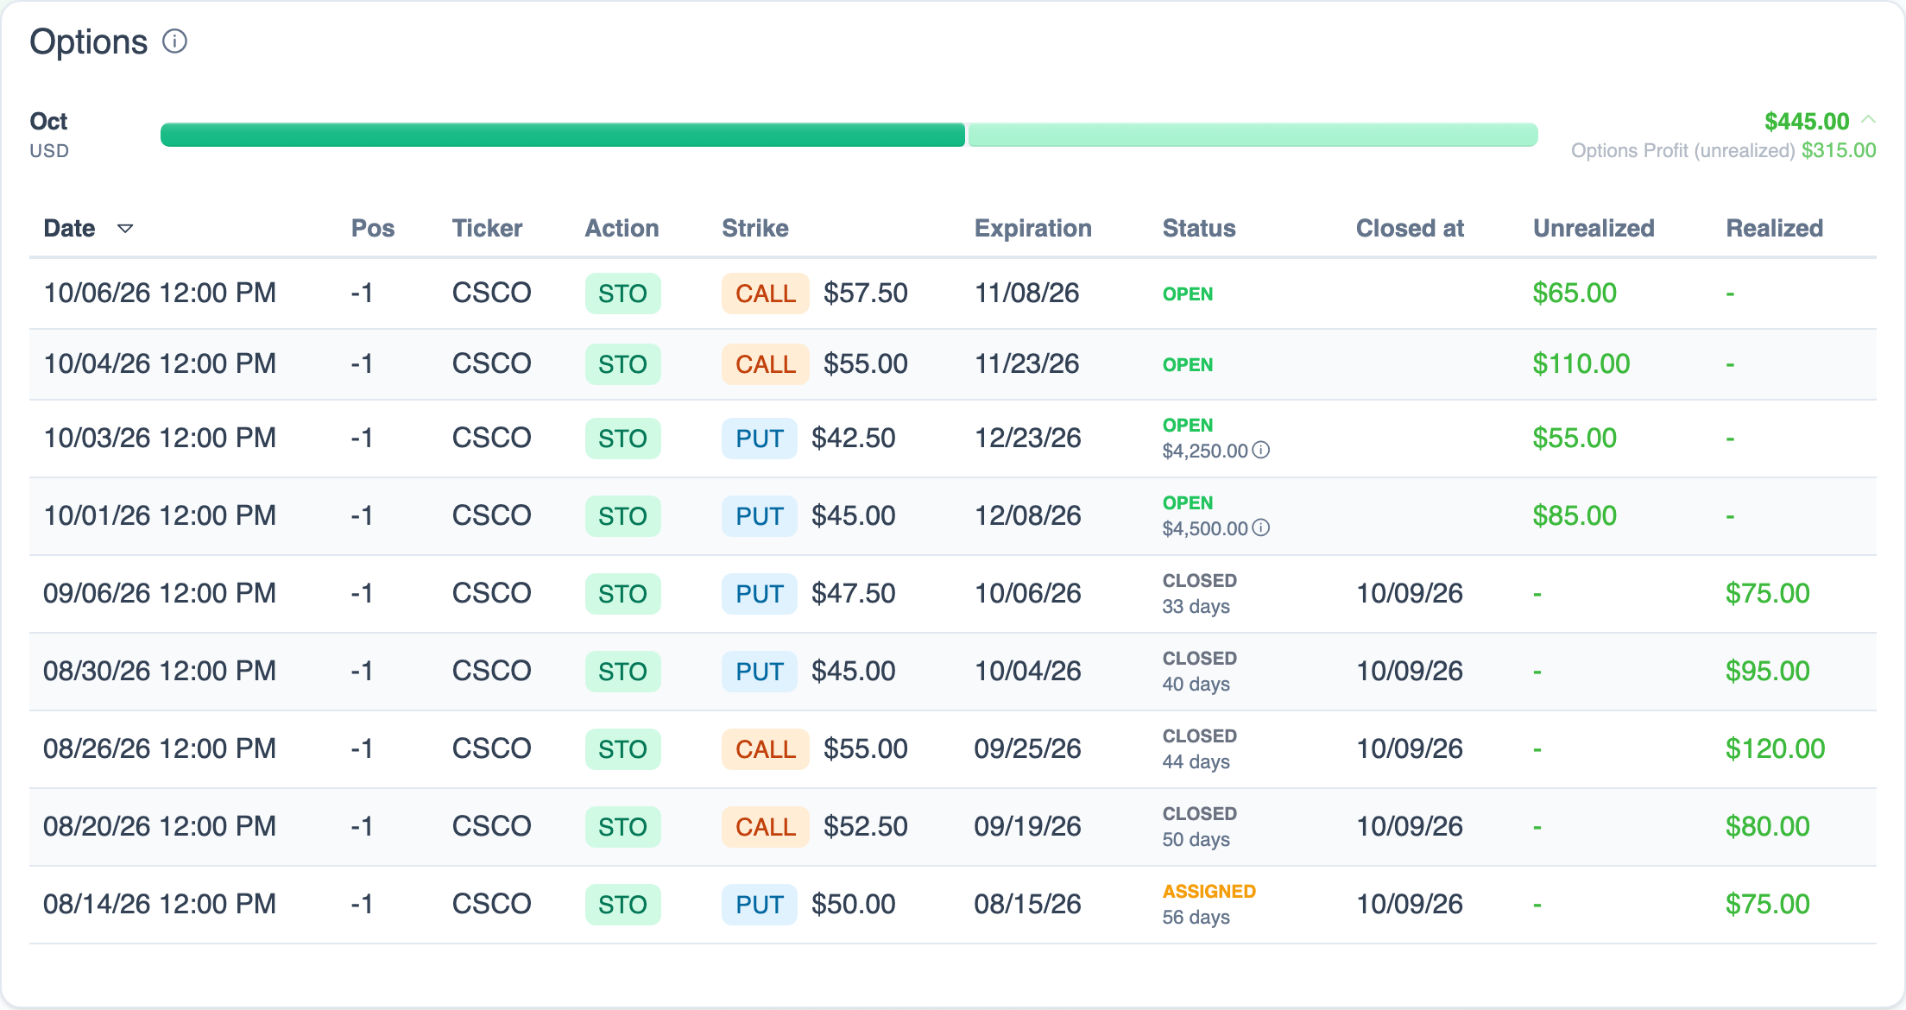
Task: Click the PUT badge for $42.50 strike
Action: [760, 439]
